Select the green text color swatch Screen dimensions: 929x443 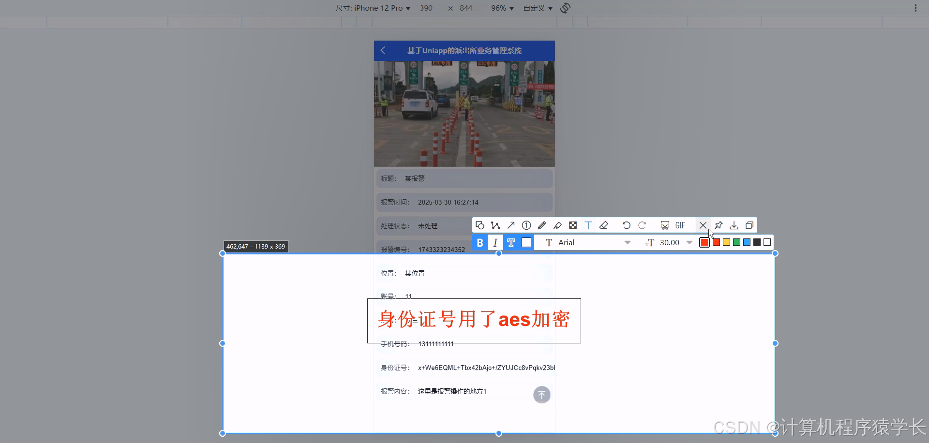coord(736,242)
